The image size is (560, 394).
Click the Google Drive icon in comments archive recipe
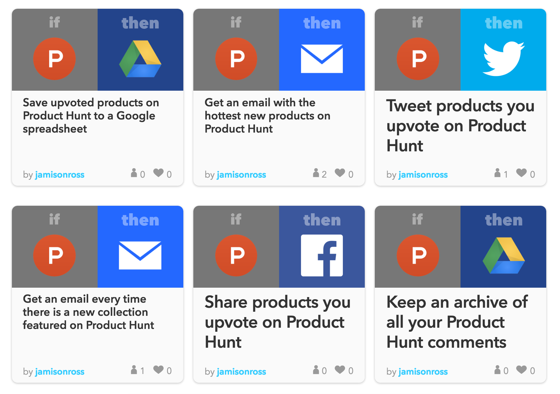tap(503, 255)
